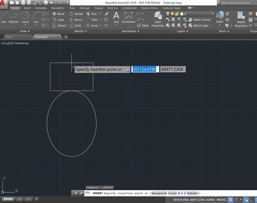The image size is (257, 203).
Task: Open Layer Properties manager
Action: (x=158, y=19)
